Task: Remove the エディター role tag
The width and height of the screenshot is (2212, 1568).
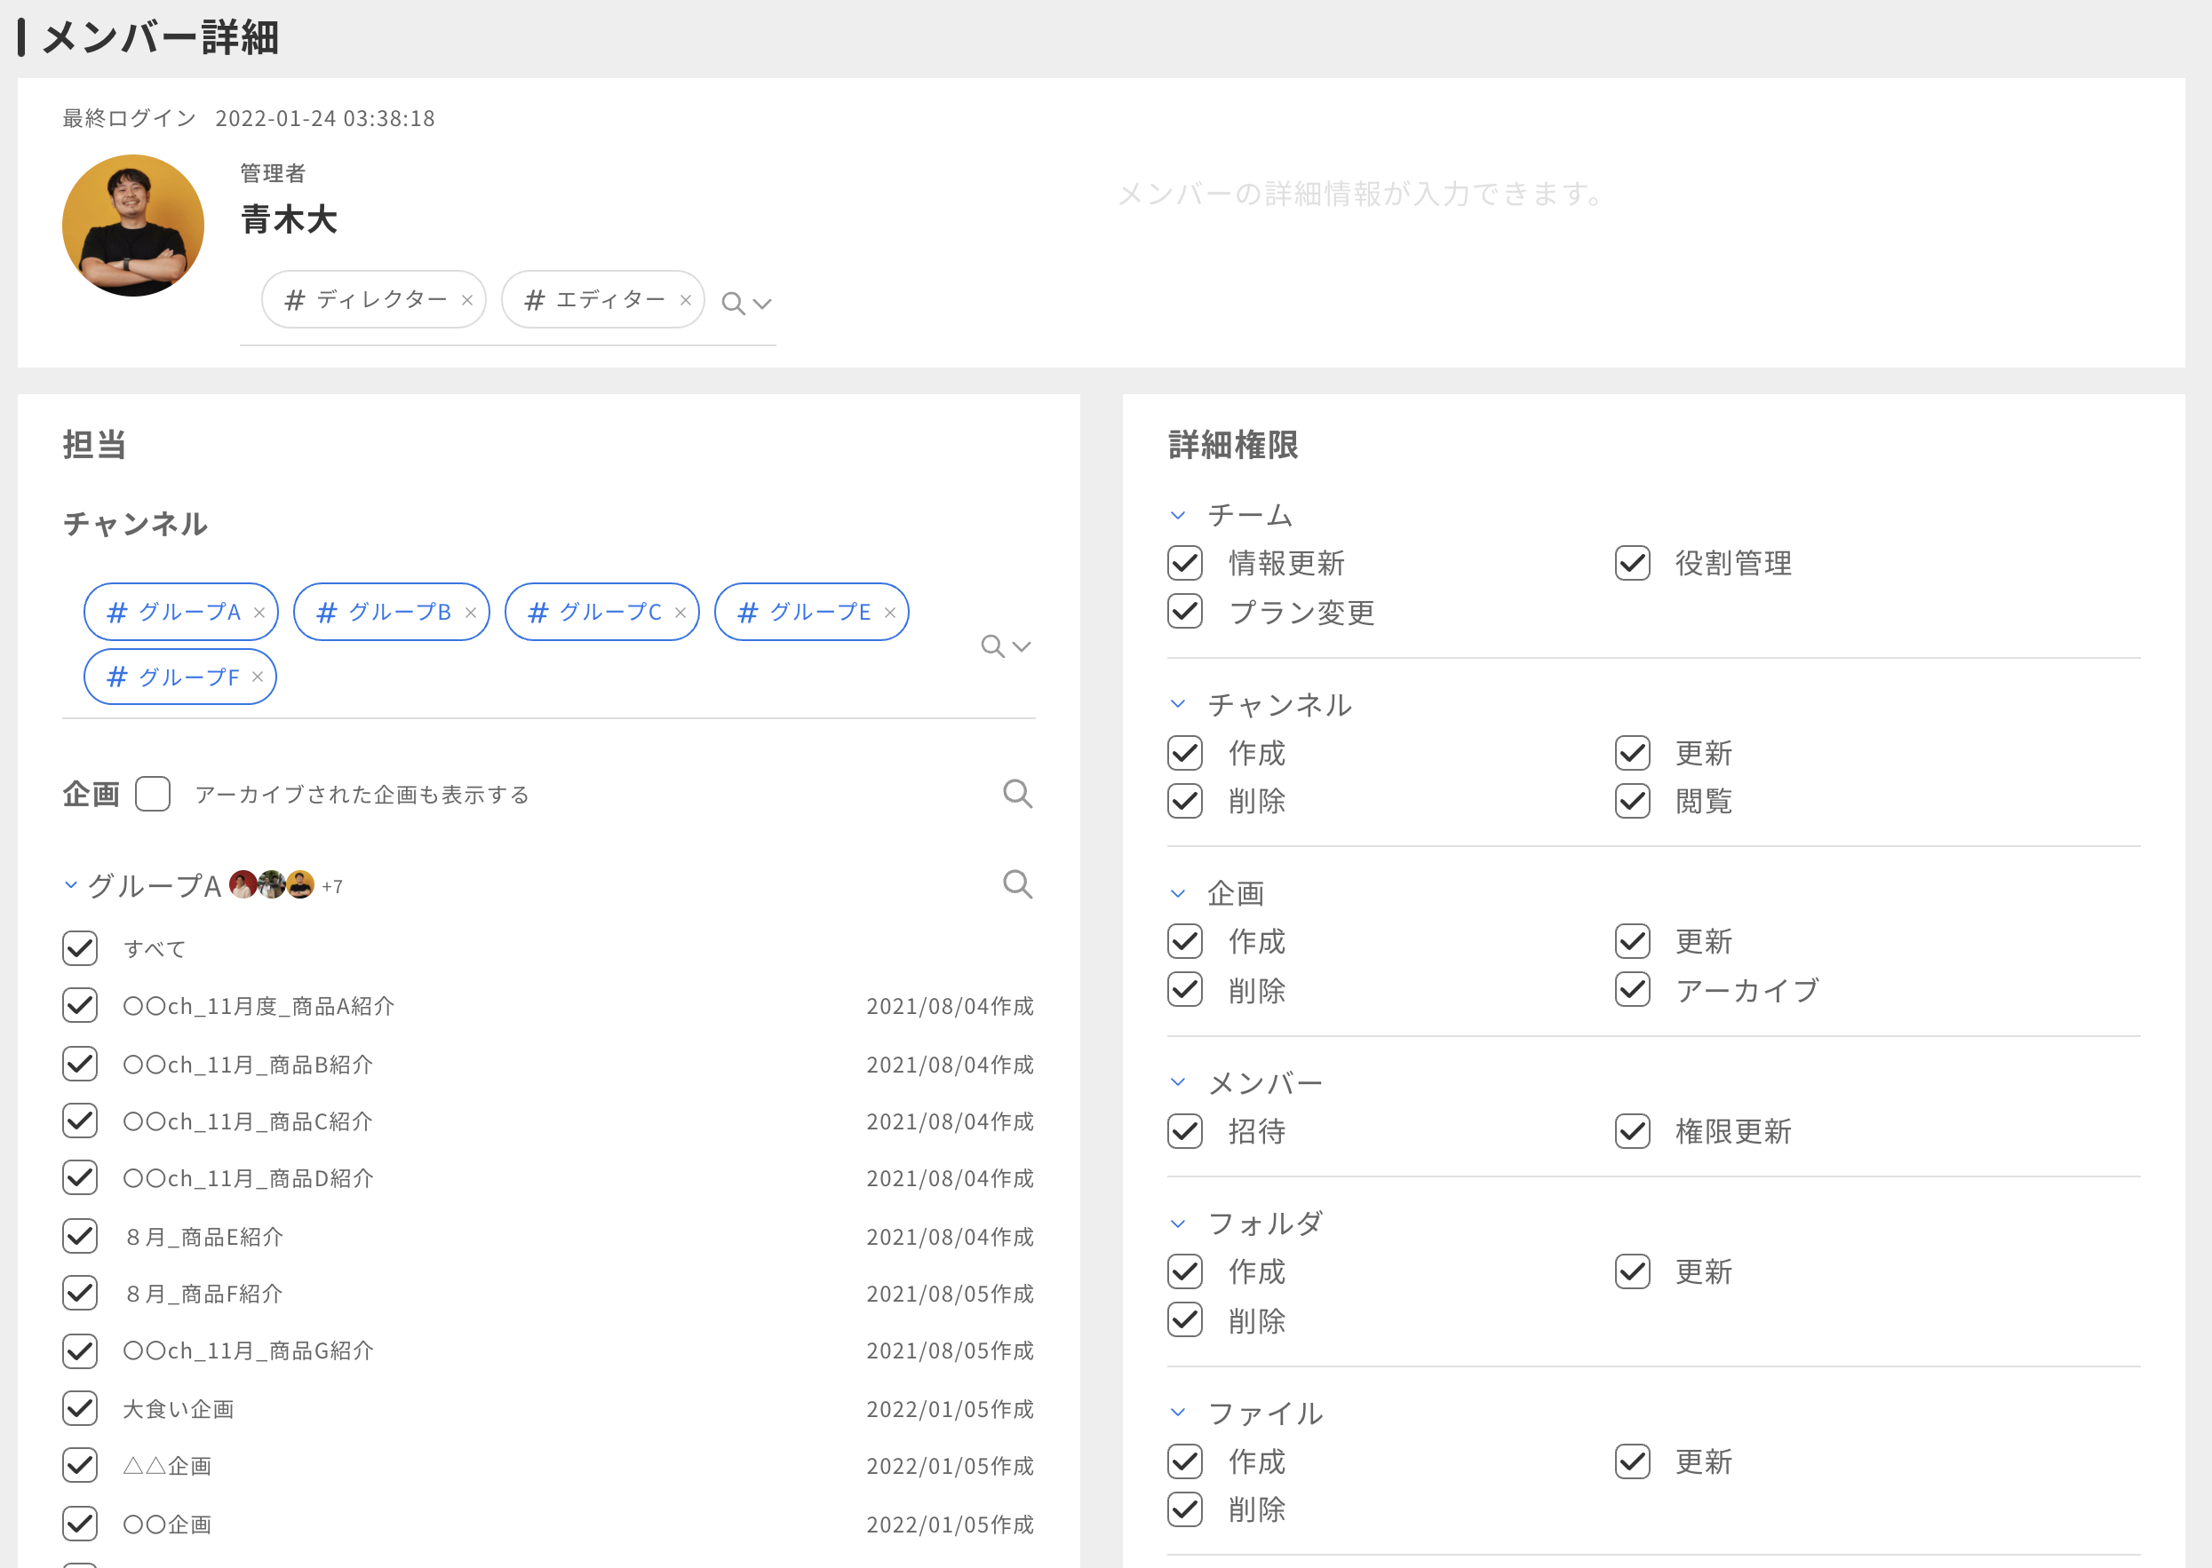Action: click(686, 300)
